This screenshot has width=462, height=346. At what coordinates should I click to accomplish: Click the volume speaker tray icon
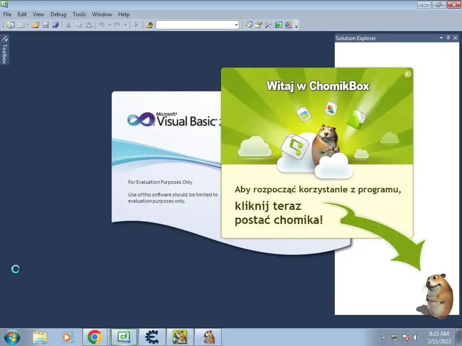[416, 337]
